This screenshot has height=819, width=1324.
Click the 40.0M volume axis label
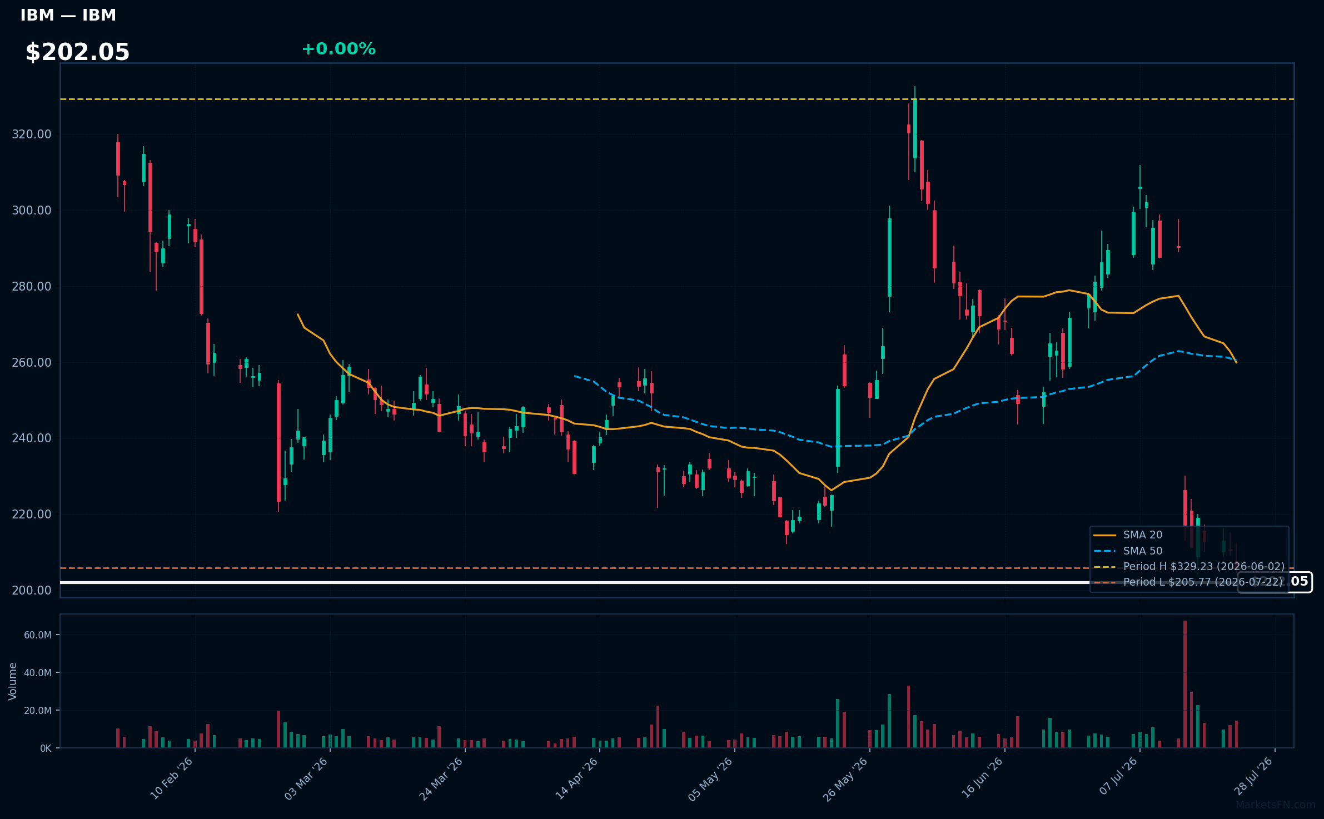click(x=38, y=673)
